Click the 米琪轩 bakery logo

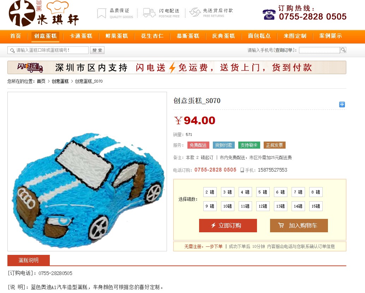pyautogui.click(x=44, y=13)
